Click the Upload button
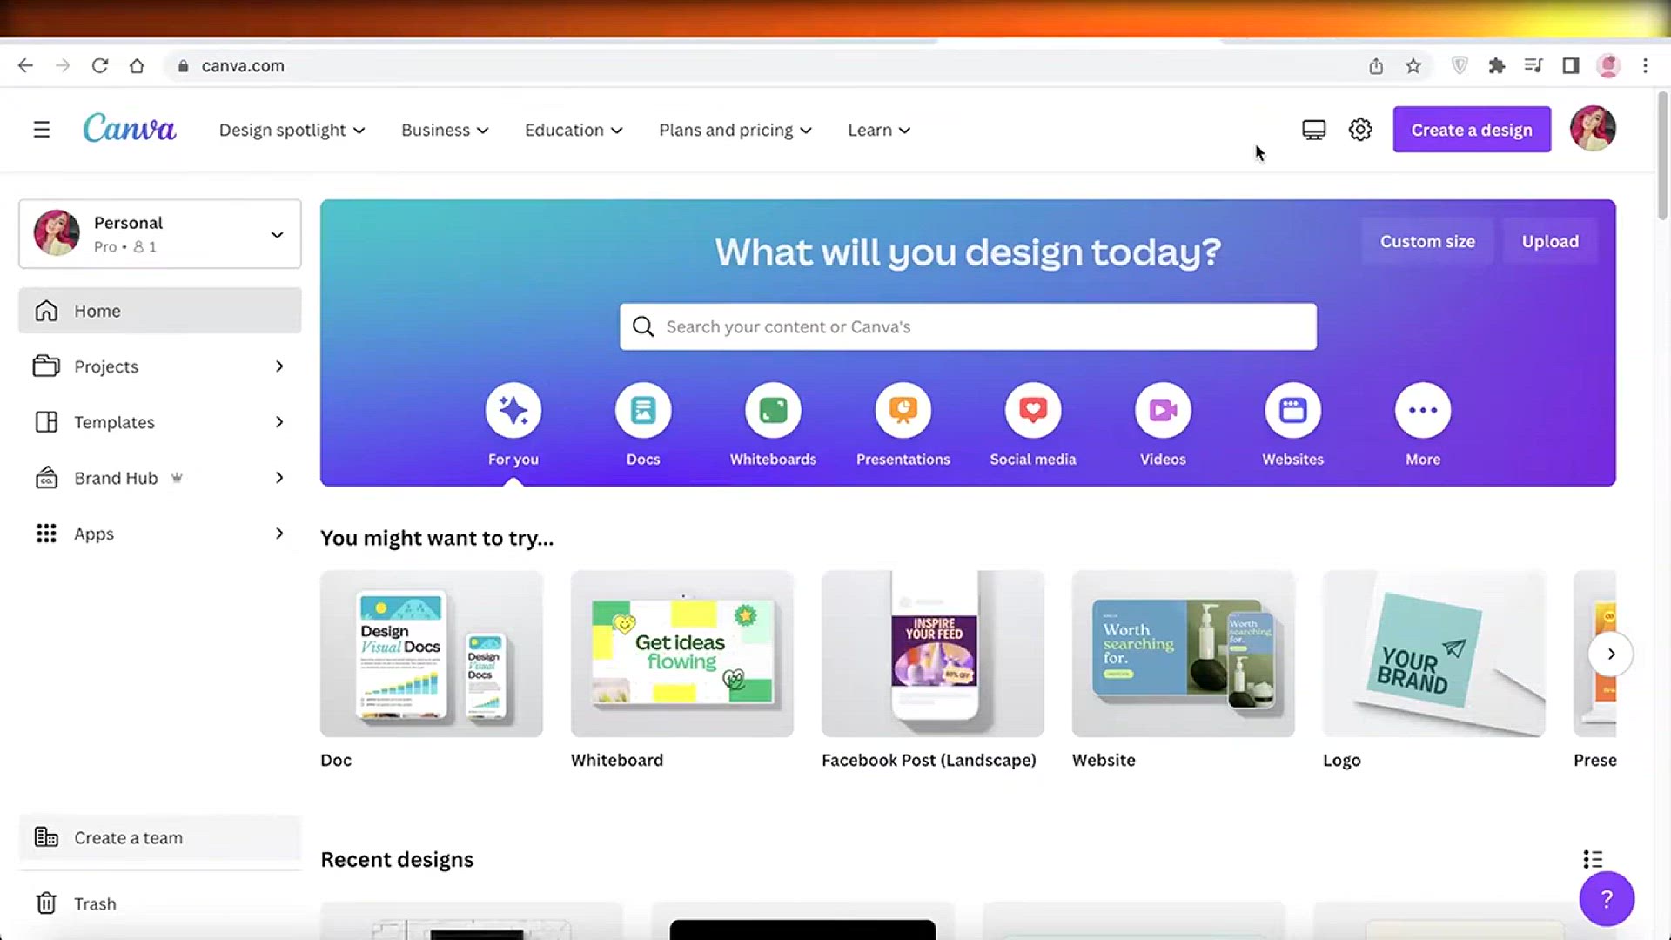This screenshot has width=1671, height=940. 1550,241
